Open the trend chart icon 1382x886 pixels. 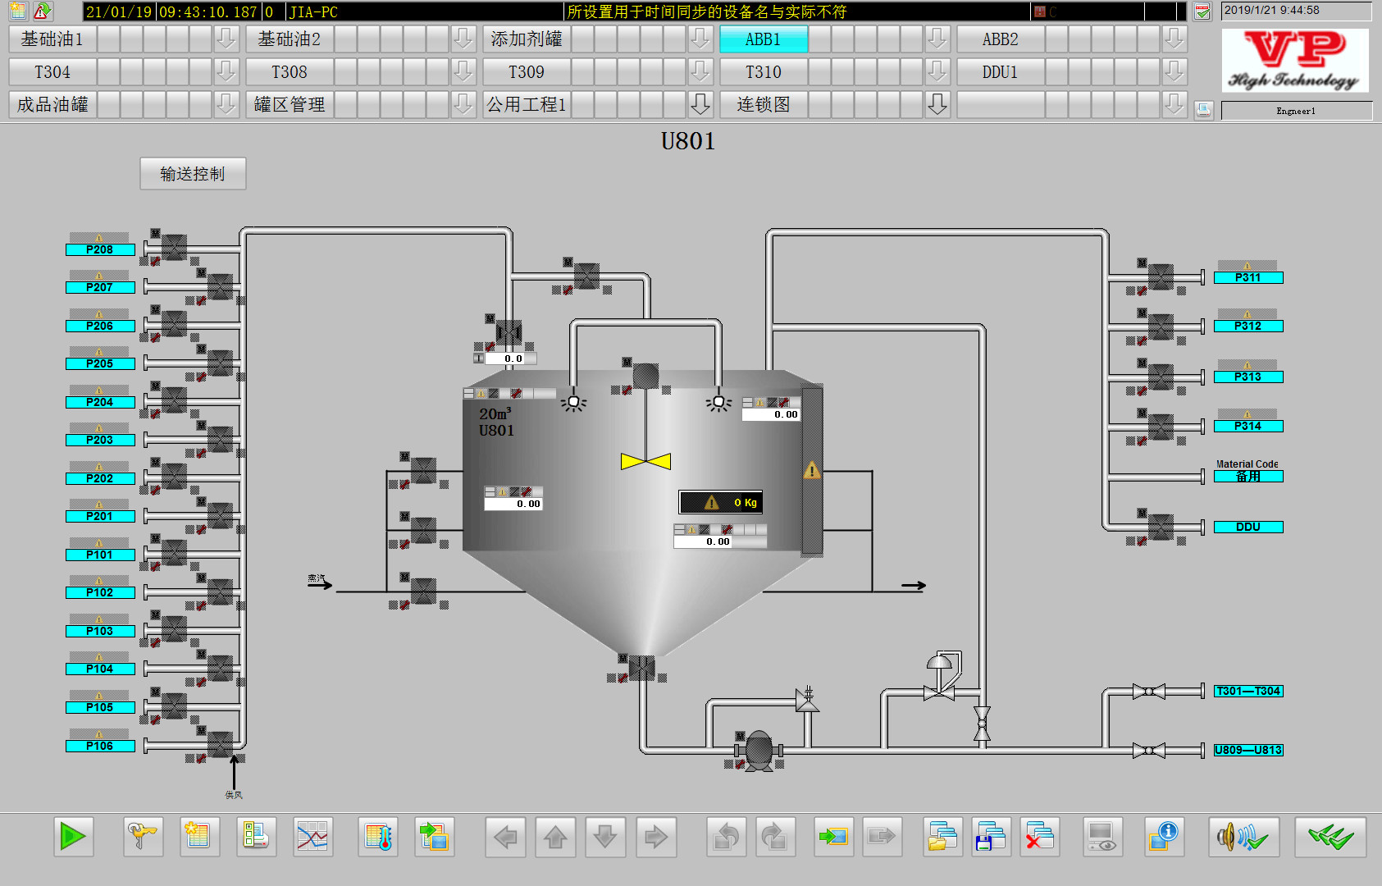coord(312,837)
